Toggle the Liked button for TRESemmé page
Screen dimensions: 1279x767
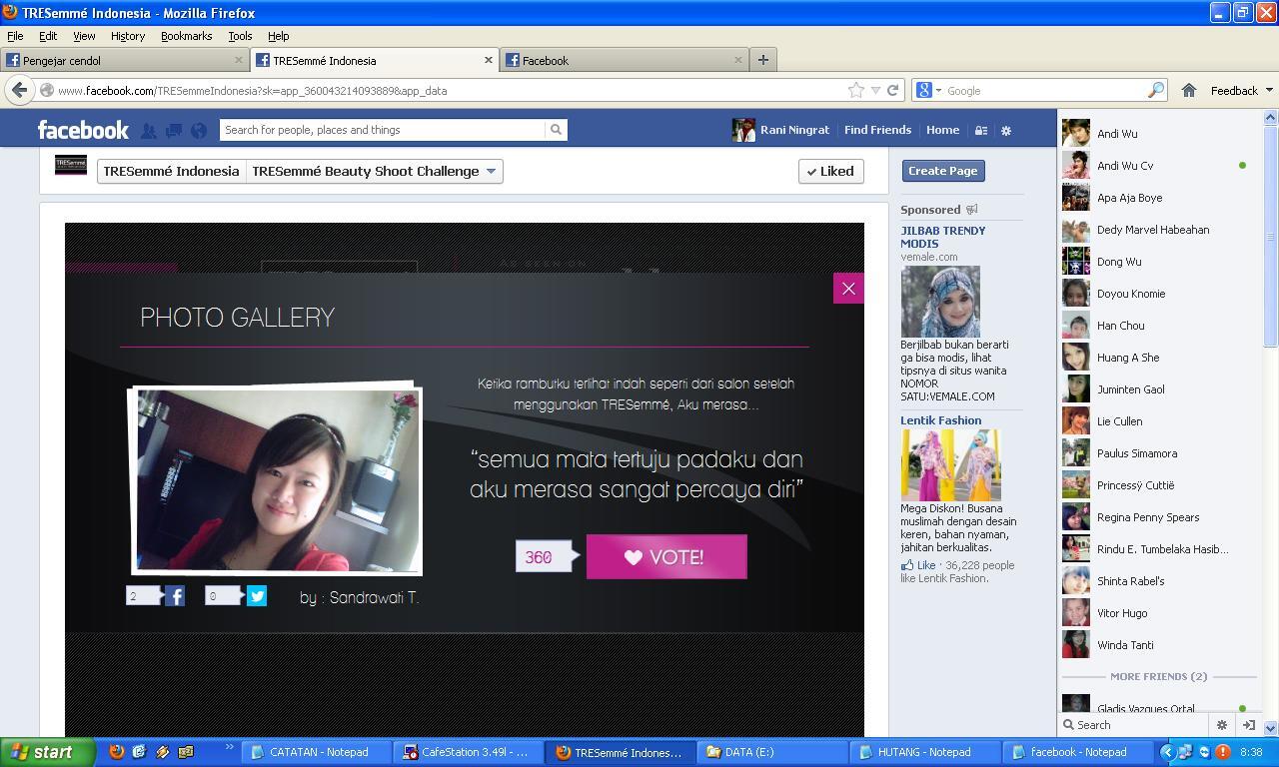[831, 171]
